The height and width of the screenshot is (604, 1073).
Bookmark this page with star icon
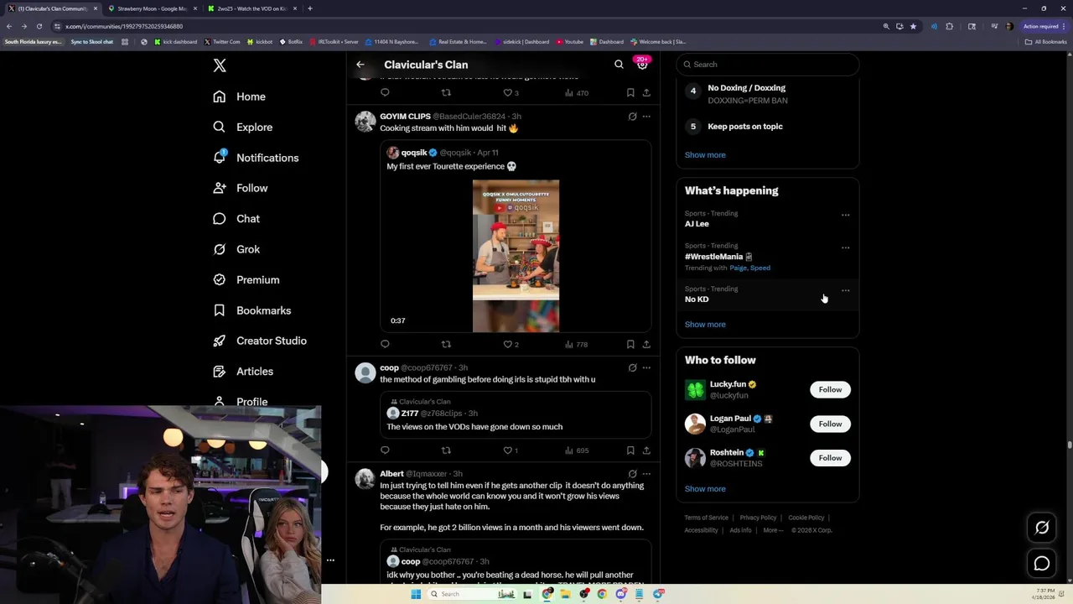coord(913,26)
